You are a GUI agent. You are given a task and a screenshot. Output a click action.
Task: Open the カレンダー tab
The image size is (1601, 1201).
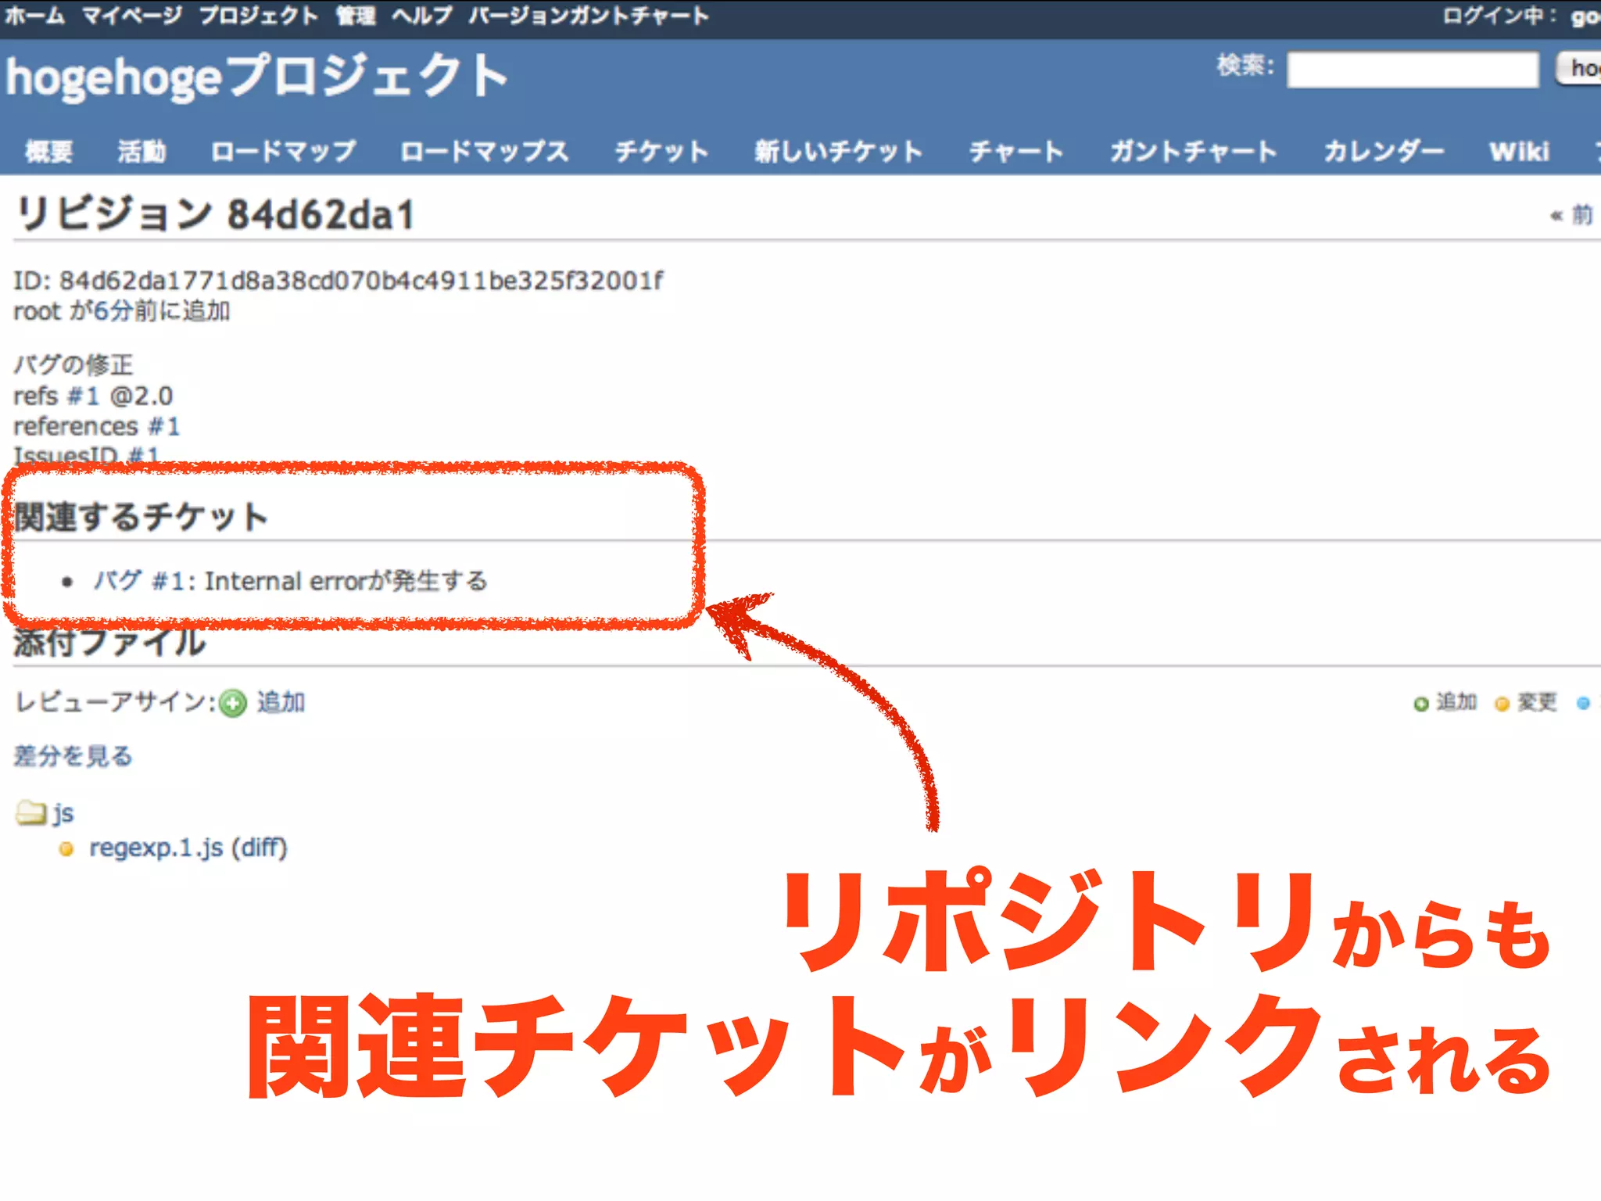(1383, 151)
